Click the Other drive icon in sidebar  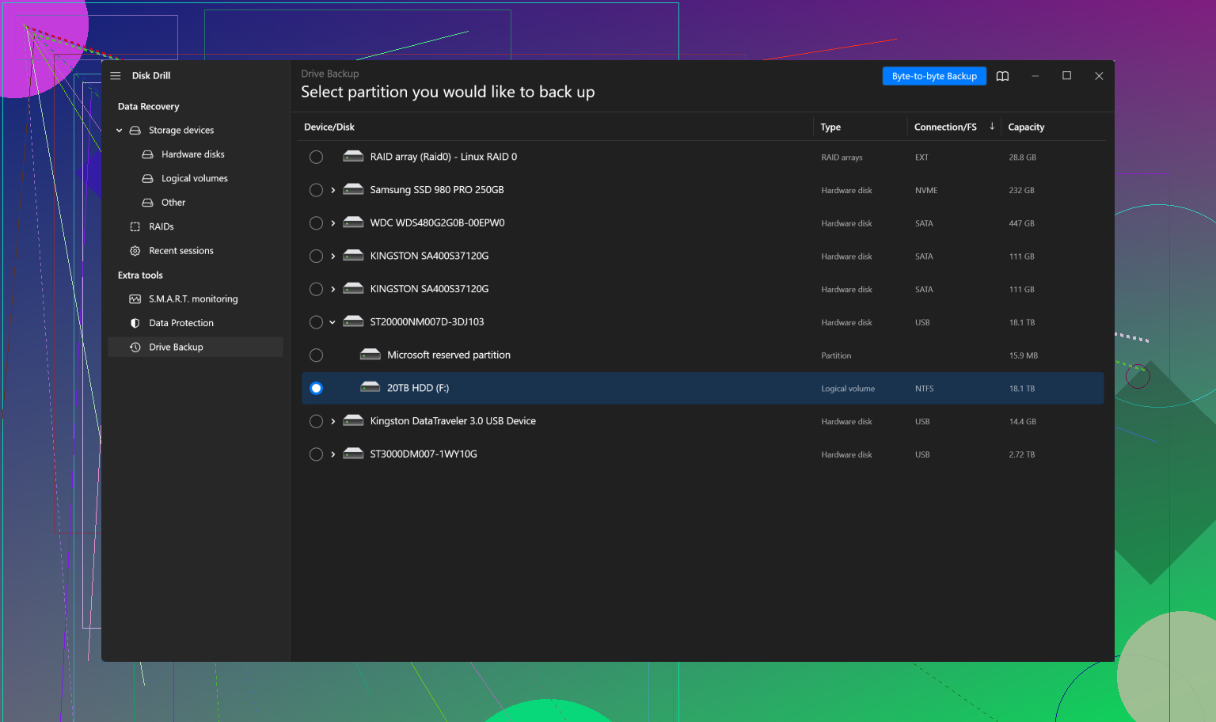click(x=147, y=203)
